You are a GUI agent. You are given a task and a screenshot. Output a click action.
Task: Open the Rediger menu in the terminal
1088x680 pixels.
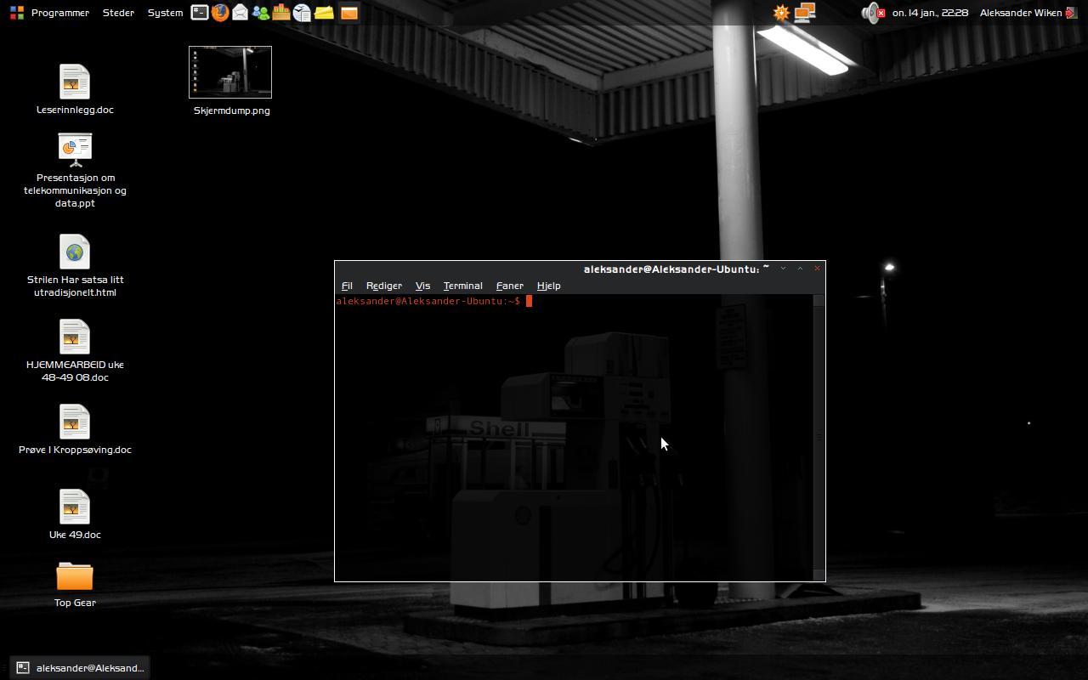[x=384, y=286]
